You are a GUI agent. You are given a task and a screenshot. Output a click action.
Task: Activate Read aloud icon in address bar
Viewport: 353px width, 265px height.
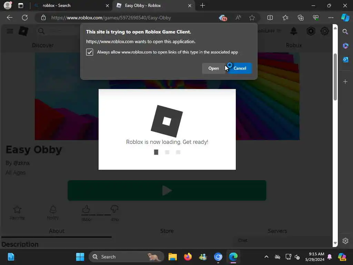[x=238, y=18]
